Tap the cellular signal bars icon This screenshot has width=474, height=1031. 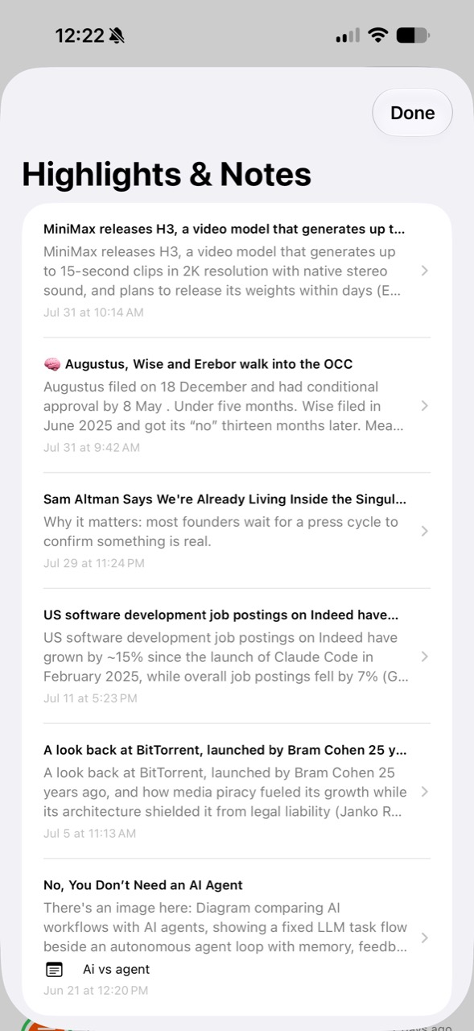click(x=348, y=35)
